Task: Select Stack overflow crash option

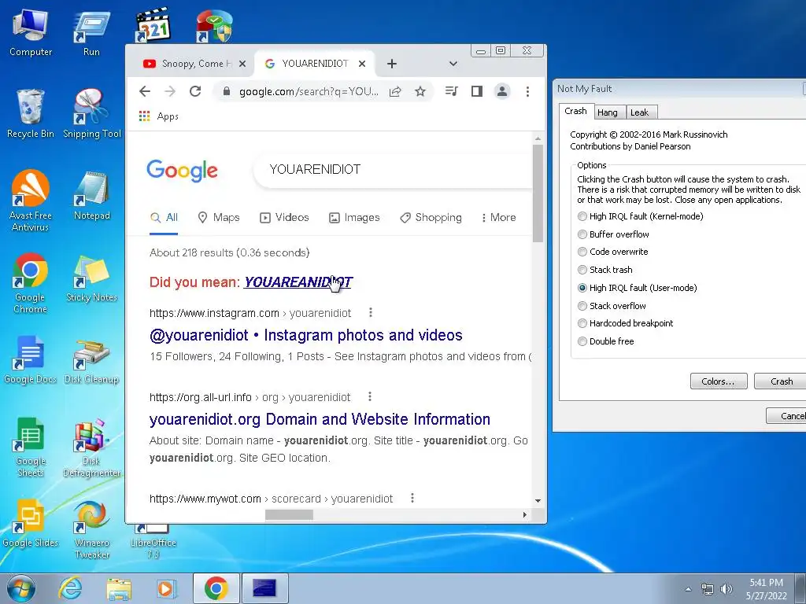Action: coord(612,306)
